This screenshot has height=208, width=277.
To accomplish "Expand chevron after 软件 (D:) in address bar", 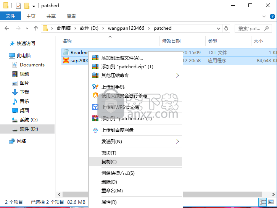I will click(103, 28).
